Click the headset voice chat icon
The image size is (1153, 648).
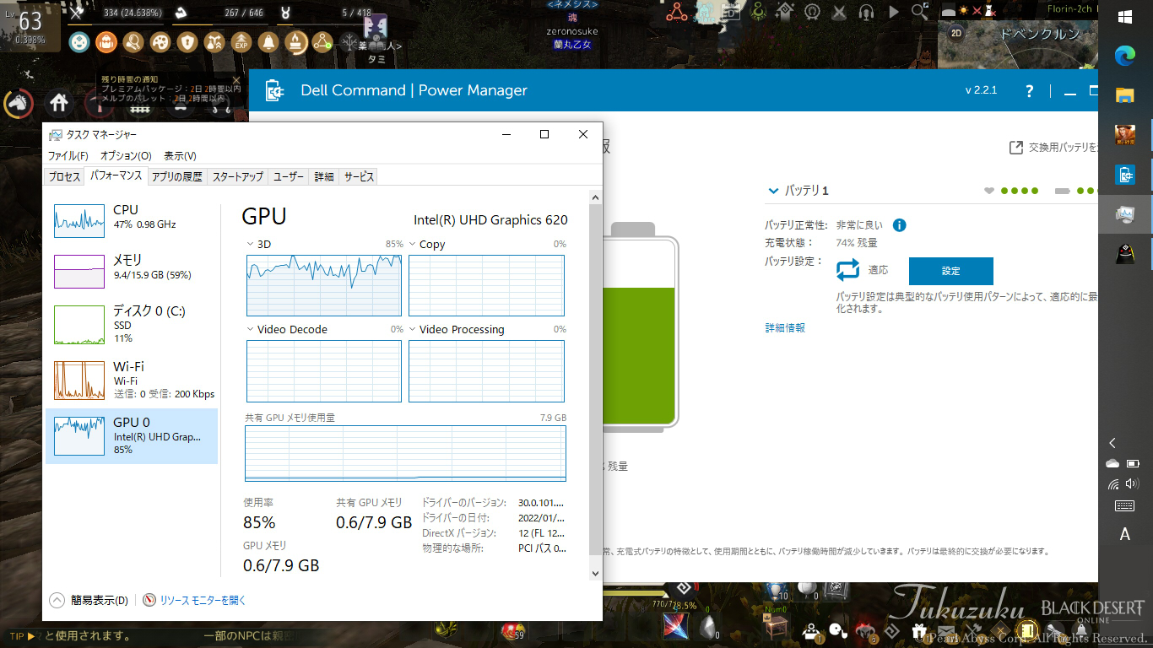click(x=865, y=12)
